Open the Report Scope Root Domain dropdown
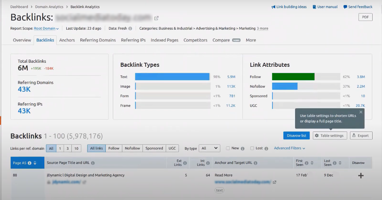Image resolution: width=382 pixels, height=200 pixels. (x=46, y=29)
